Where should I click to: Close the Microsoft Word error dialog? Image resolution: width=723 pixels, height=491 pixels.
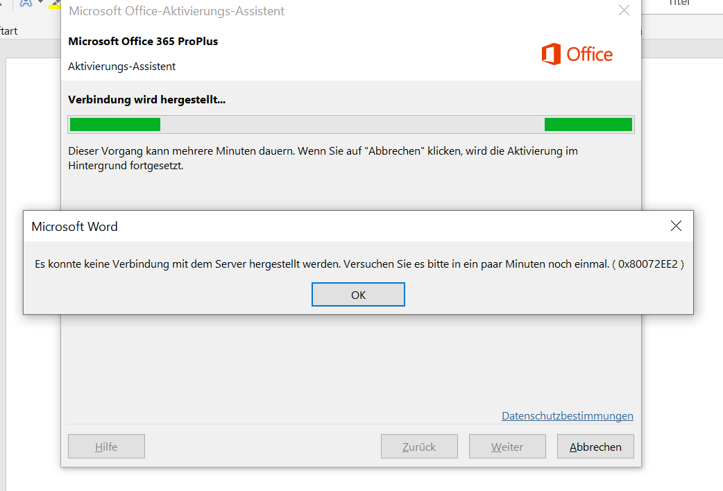(676, 226)
